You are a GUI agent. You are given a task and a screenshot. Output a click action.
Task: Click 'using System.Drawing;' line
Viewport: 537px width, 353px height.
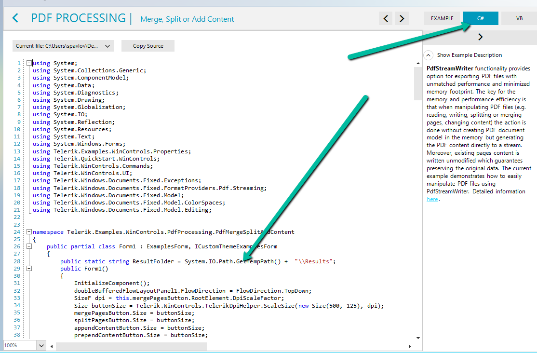[68, 100]
